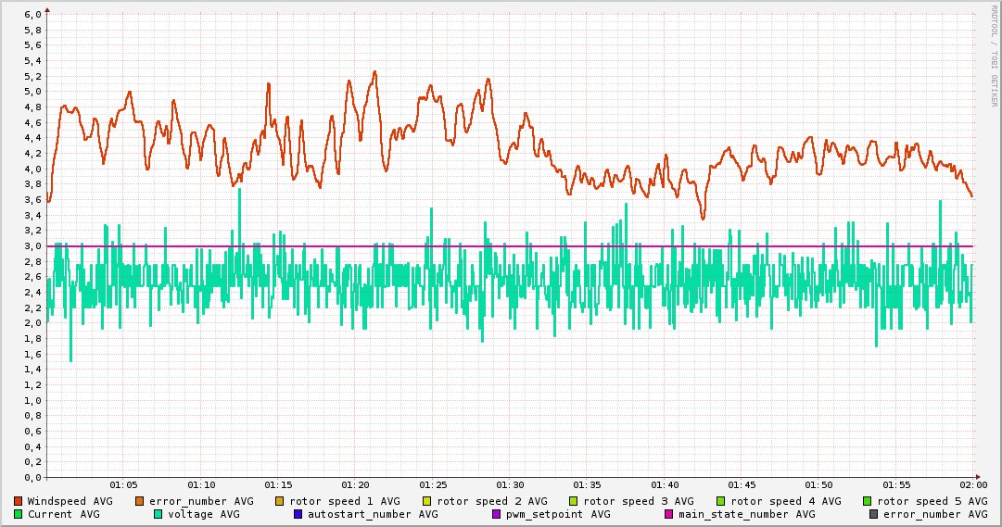Screen dimensions: 1002x527
Task: Click the purple pwm_setpoint AVG swatch
Action: click(x=496, y=514)
